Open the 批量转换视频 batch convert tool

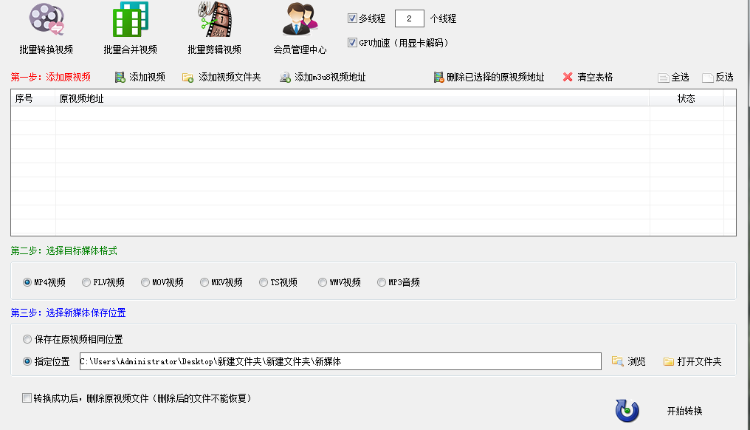[46, 30]
